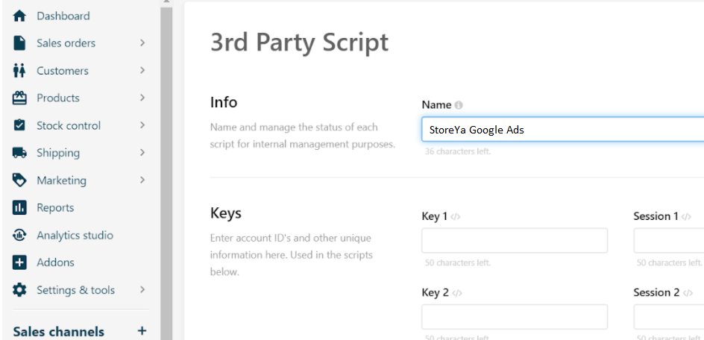Click the Customers people icon

pyautogui.click(x=20, y=71)
